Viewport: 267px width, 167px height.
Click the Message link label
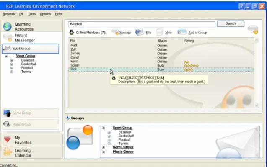[125, 33]
